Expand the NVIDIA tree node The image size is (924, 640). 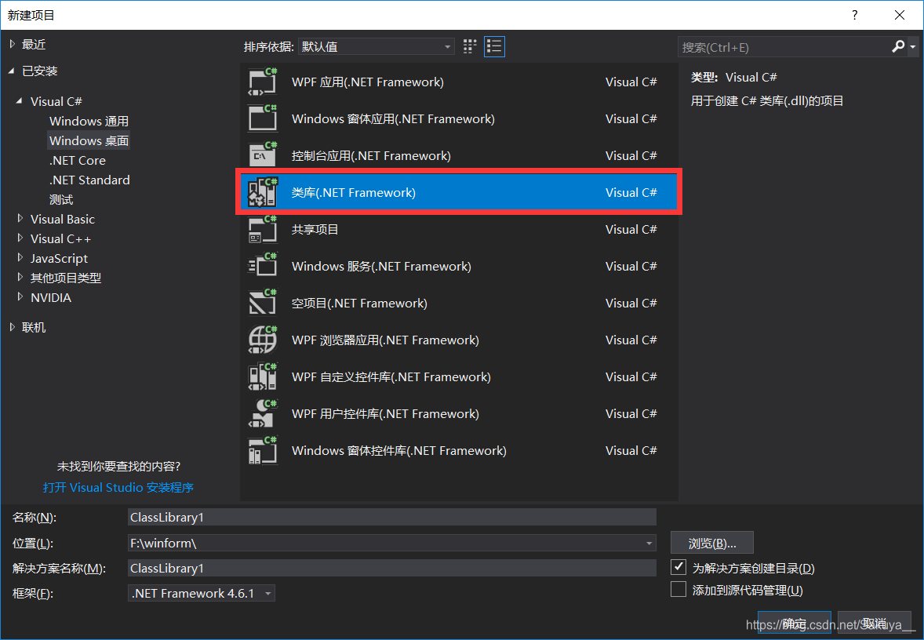click(20, 297)
